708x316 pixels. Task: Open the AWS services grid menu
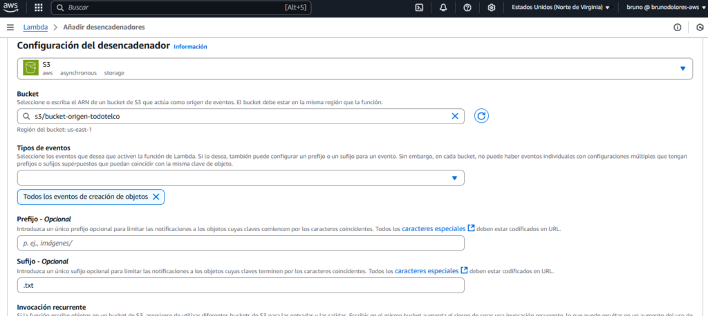pos(39,8)
